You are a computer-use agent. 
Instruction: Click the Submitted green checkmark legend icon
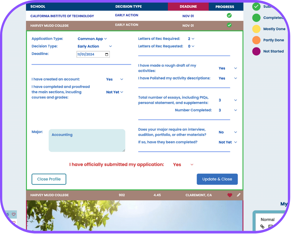click(x=256, y=7)
